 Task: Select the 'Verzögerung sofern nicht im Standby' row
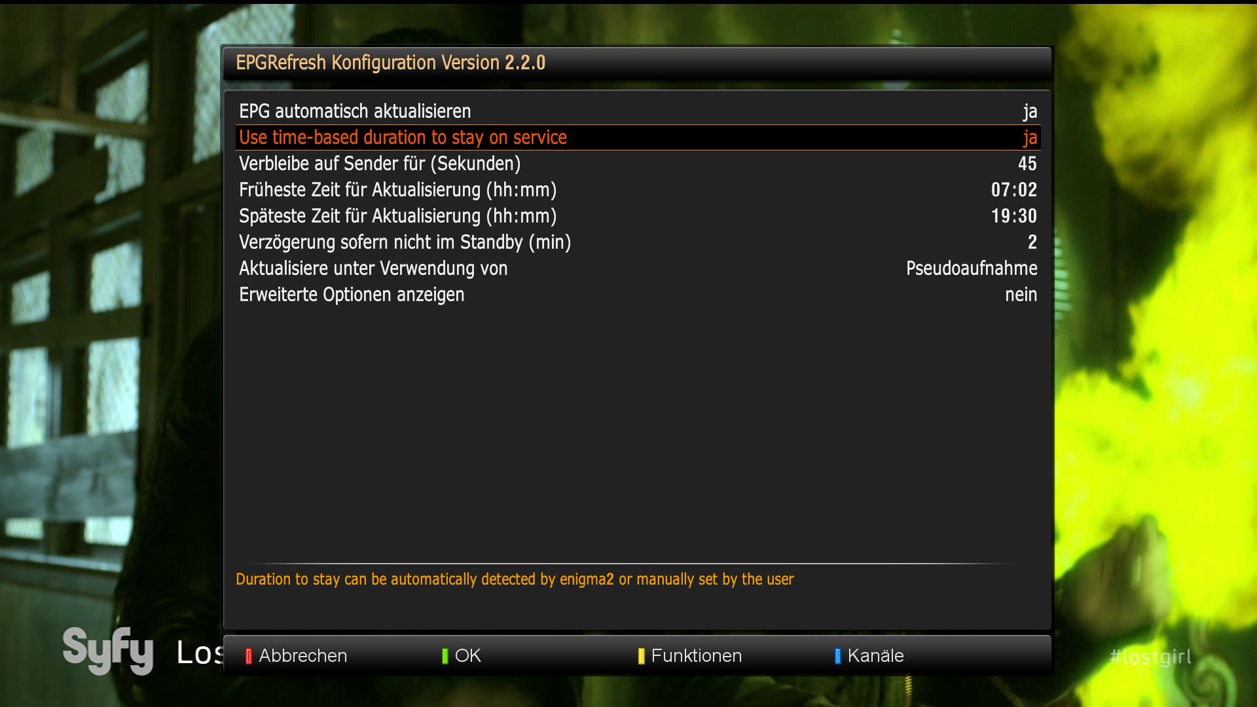638,242
